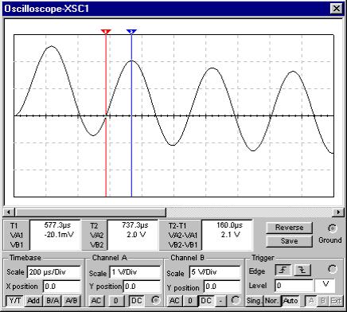The width and height of the screenshot is (347, 312).
Task: Set Channel A coupling to AC
Action: click(x=96, y=301)
